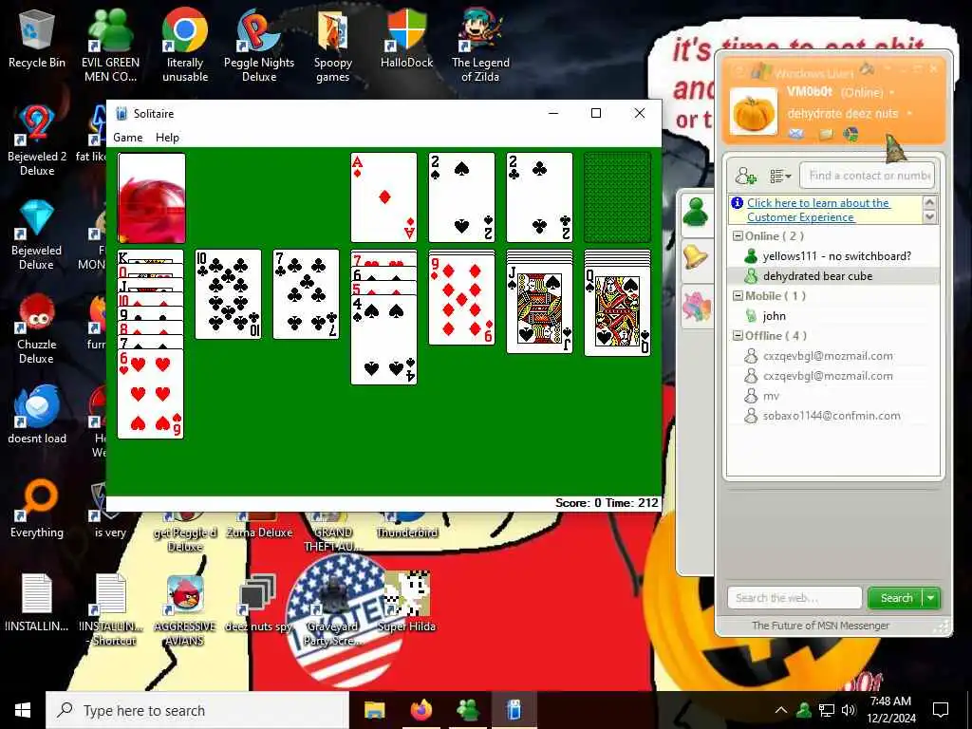Click the volume icon in system tray
The width and height of the screenshot is (972, 729).
849,710
